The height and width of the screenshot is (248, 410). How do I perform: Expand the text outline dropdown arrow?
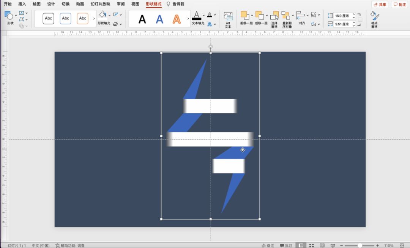[215, 15]
